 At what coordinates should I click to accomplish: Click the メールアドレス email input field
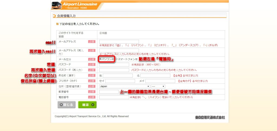pos(119,42)
